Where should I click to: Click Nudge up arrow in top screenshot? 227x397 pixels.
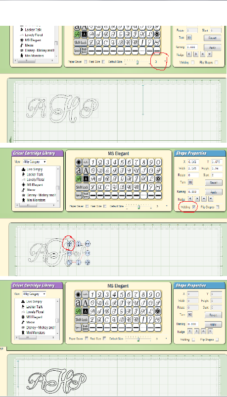pyautogui.click(x=203, y=54)
